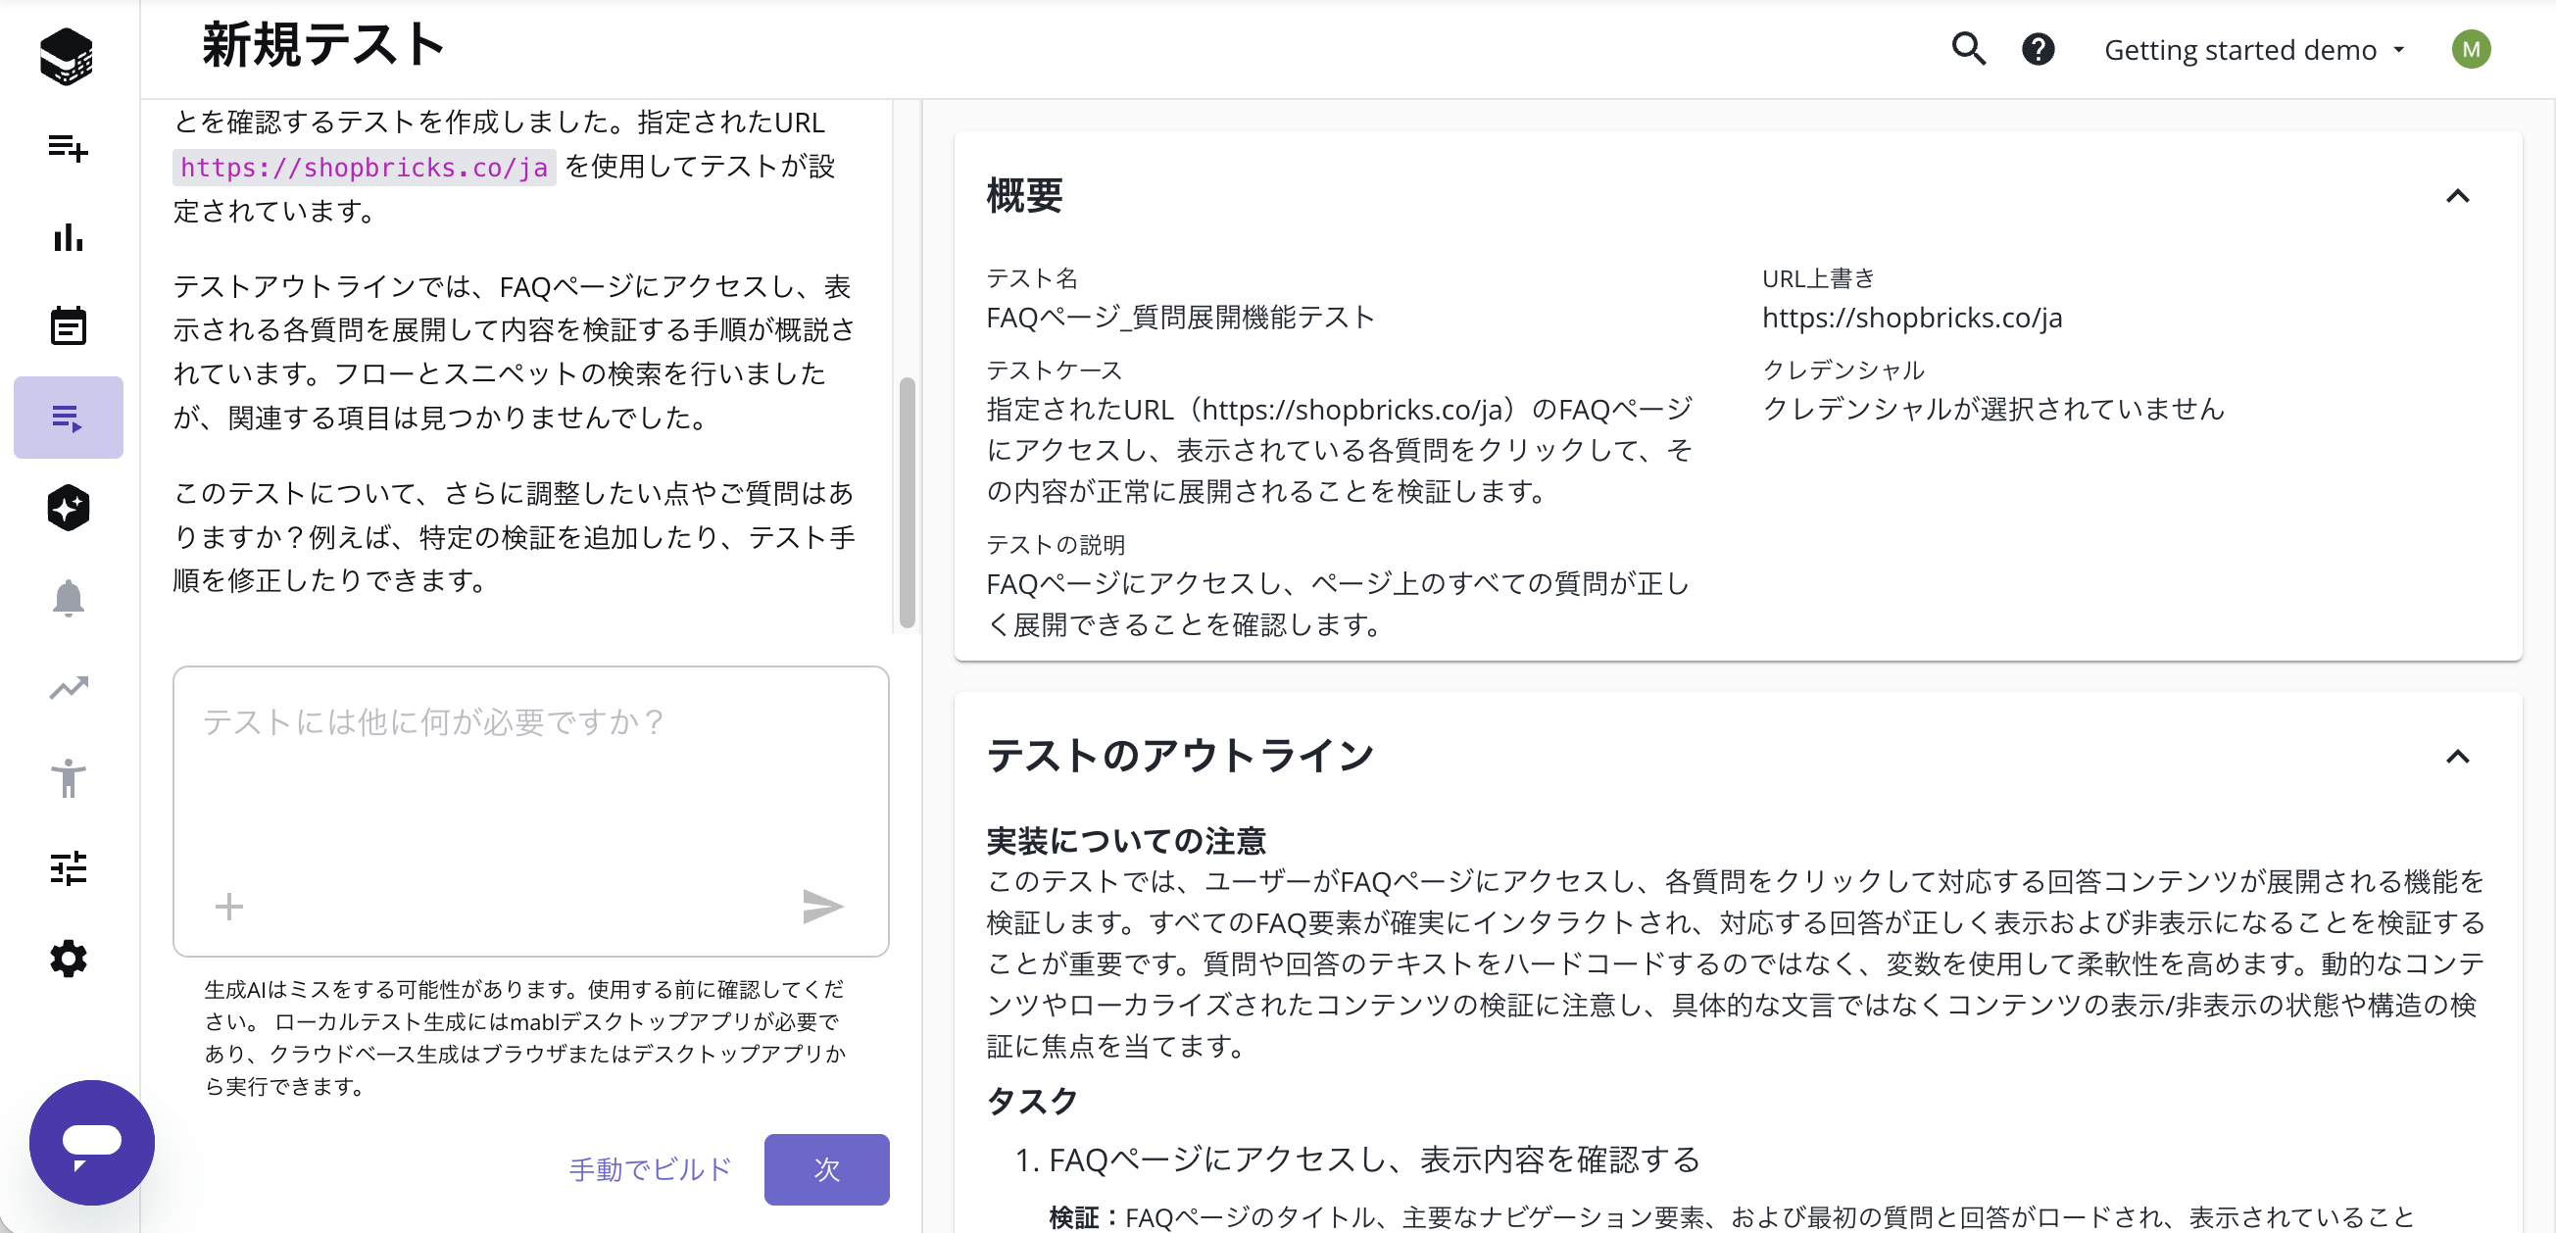Open the dashboard bar chart icon
This screenshot has height=1233, width=2556.
(x=68, y=236)
